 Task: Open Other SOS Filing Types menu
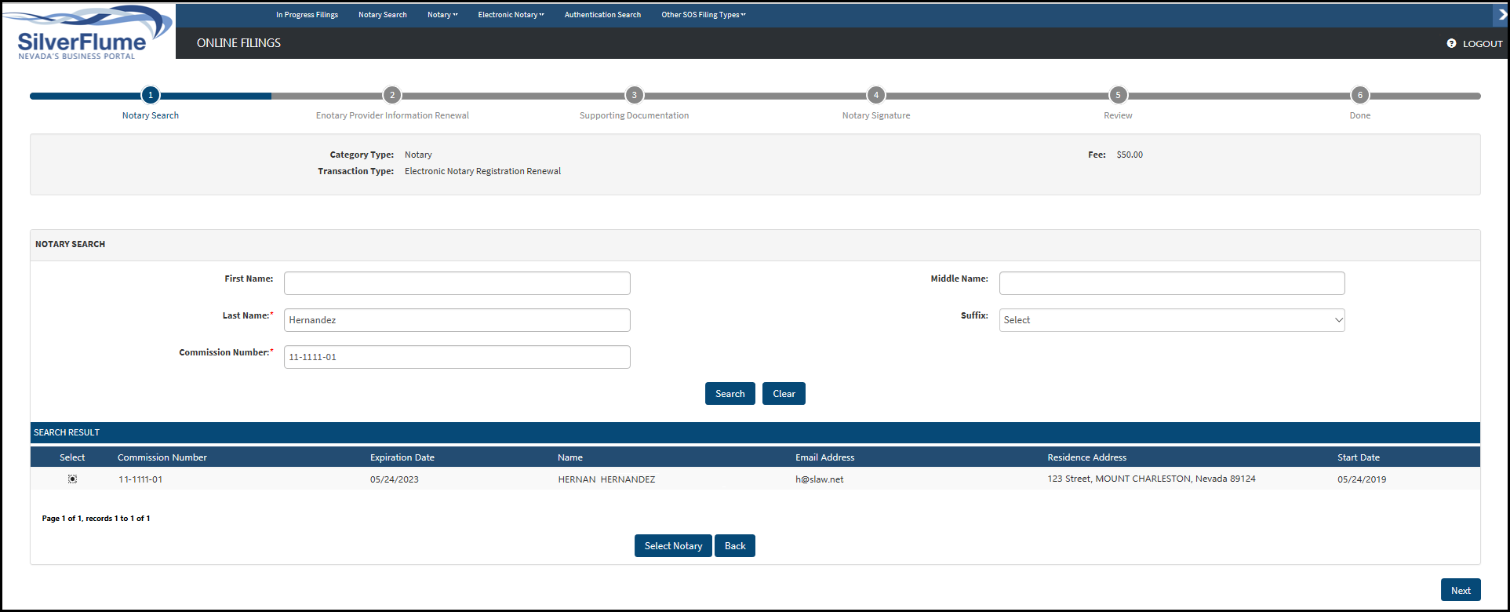coord(703,15)
